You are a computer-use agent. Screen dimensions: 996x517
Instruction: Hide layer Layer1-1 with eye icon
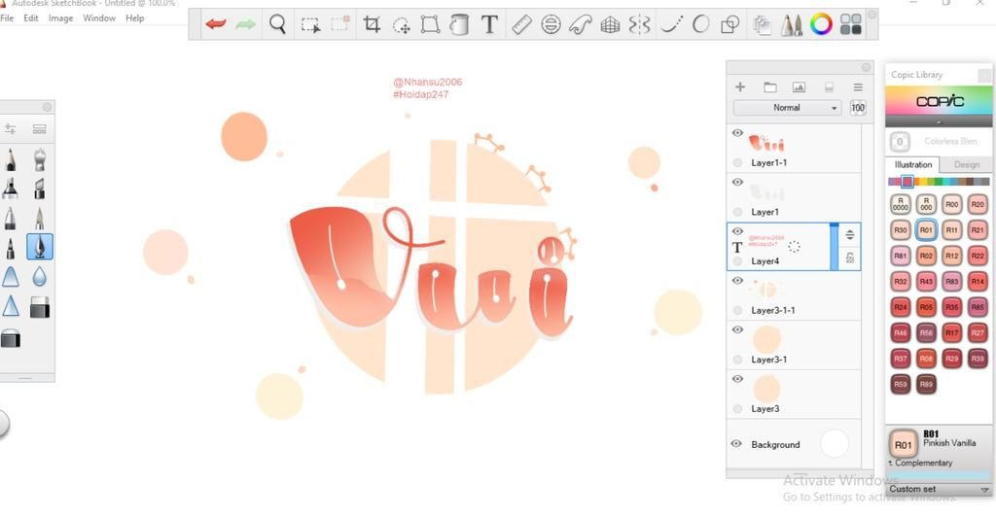point(737,133)
